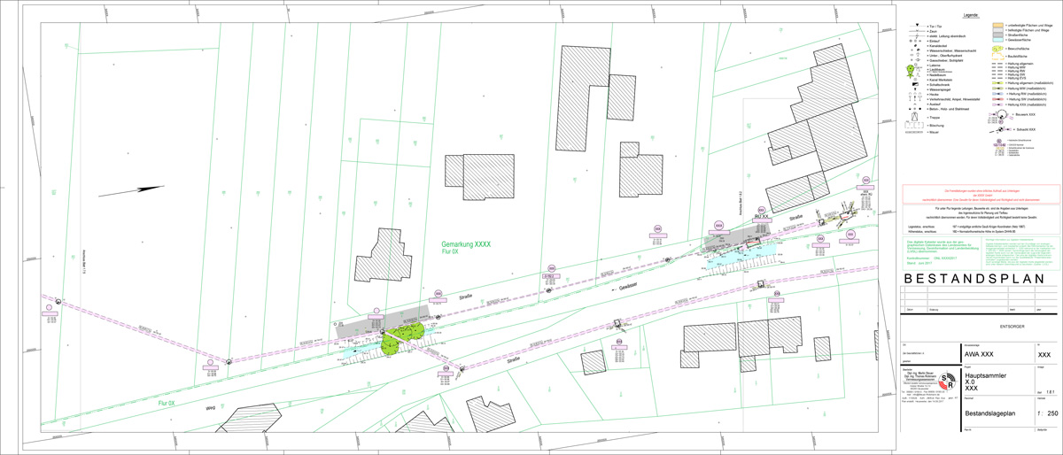
Task: Select the Mauer legend symbol
Action: 914,133
